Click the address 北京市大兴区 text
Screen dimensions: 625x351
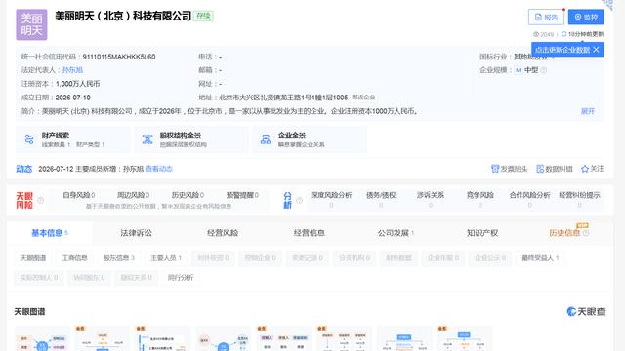283,97
